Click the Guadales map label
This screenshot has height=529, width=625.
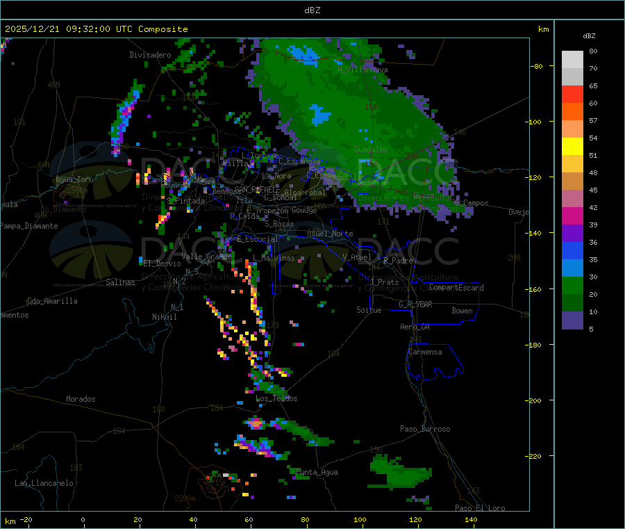371,149
